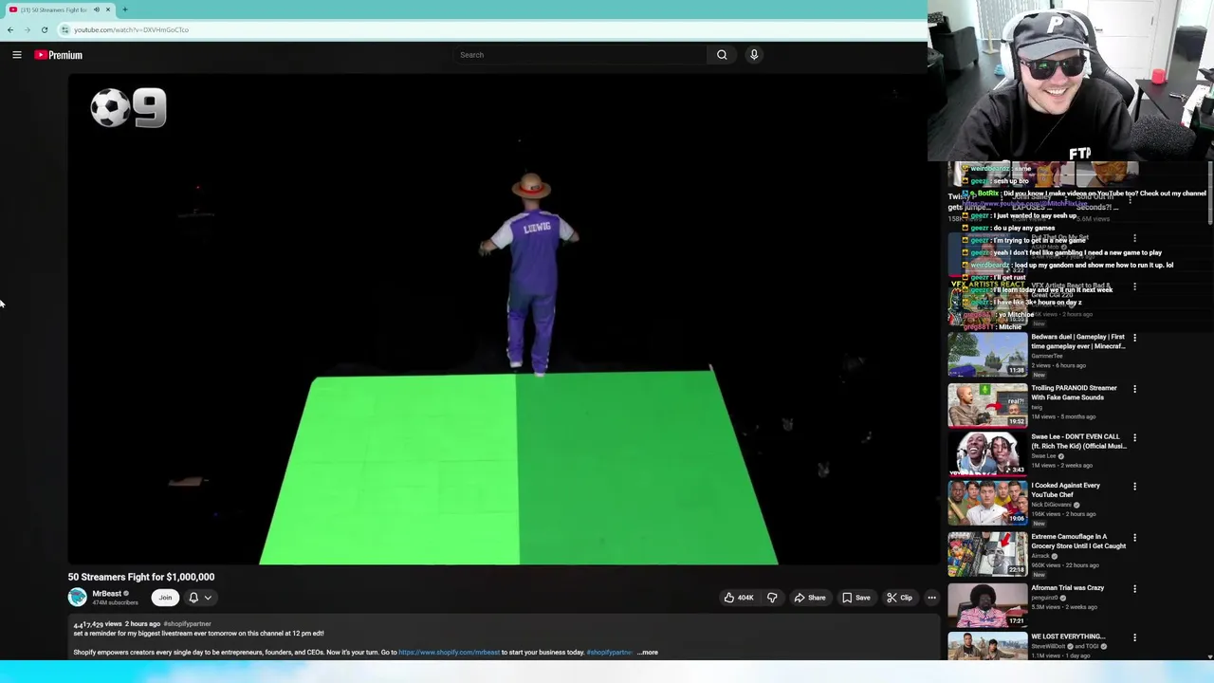This screenshot has height=683, width=1214.
Task: Open penguinz0 channel name
Action: click(1045, 598)
